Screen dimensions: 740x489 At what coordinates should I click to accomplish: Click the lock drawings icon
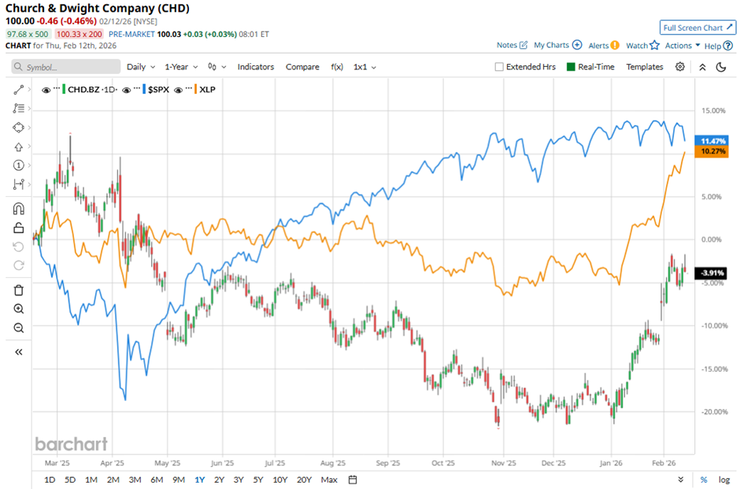pos(19,228)
